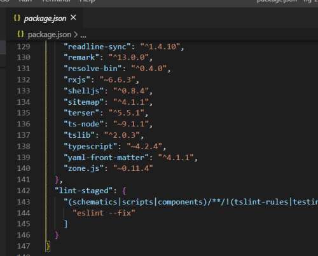Click the "remark" dependency key

click(x=81, y=57)
